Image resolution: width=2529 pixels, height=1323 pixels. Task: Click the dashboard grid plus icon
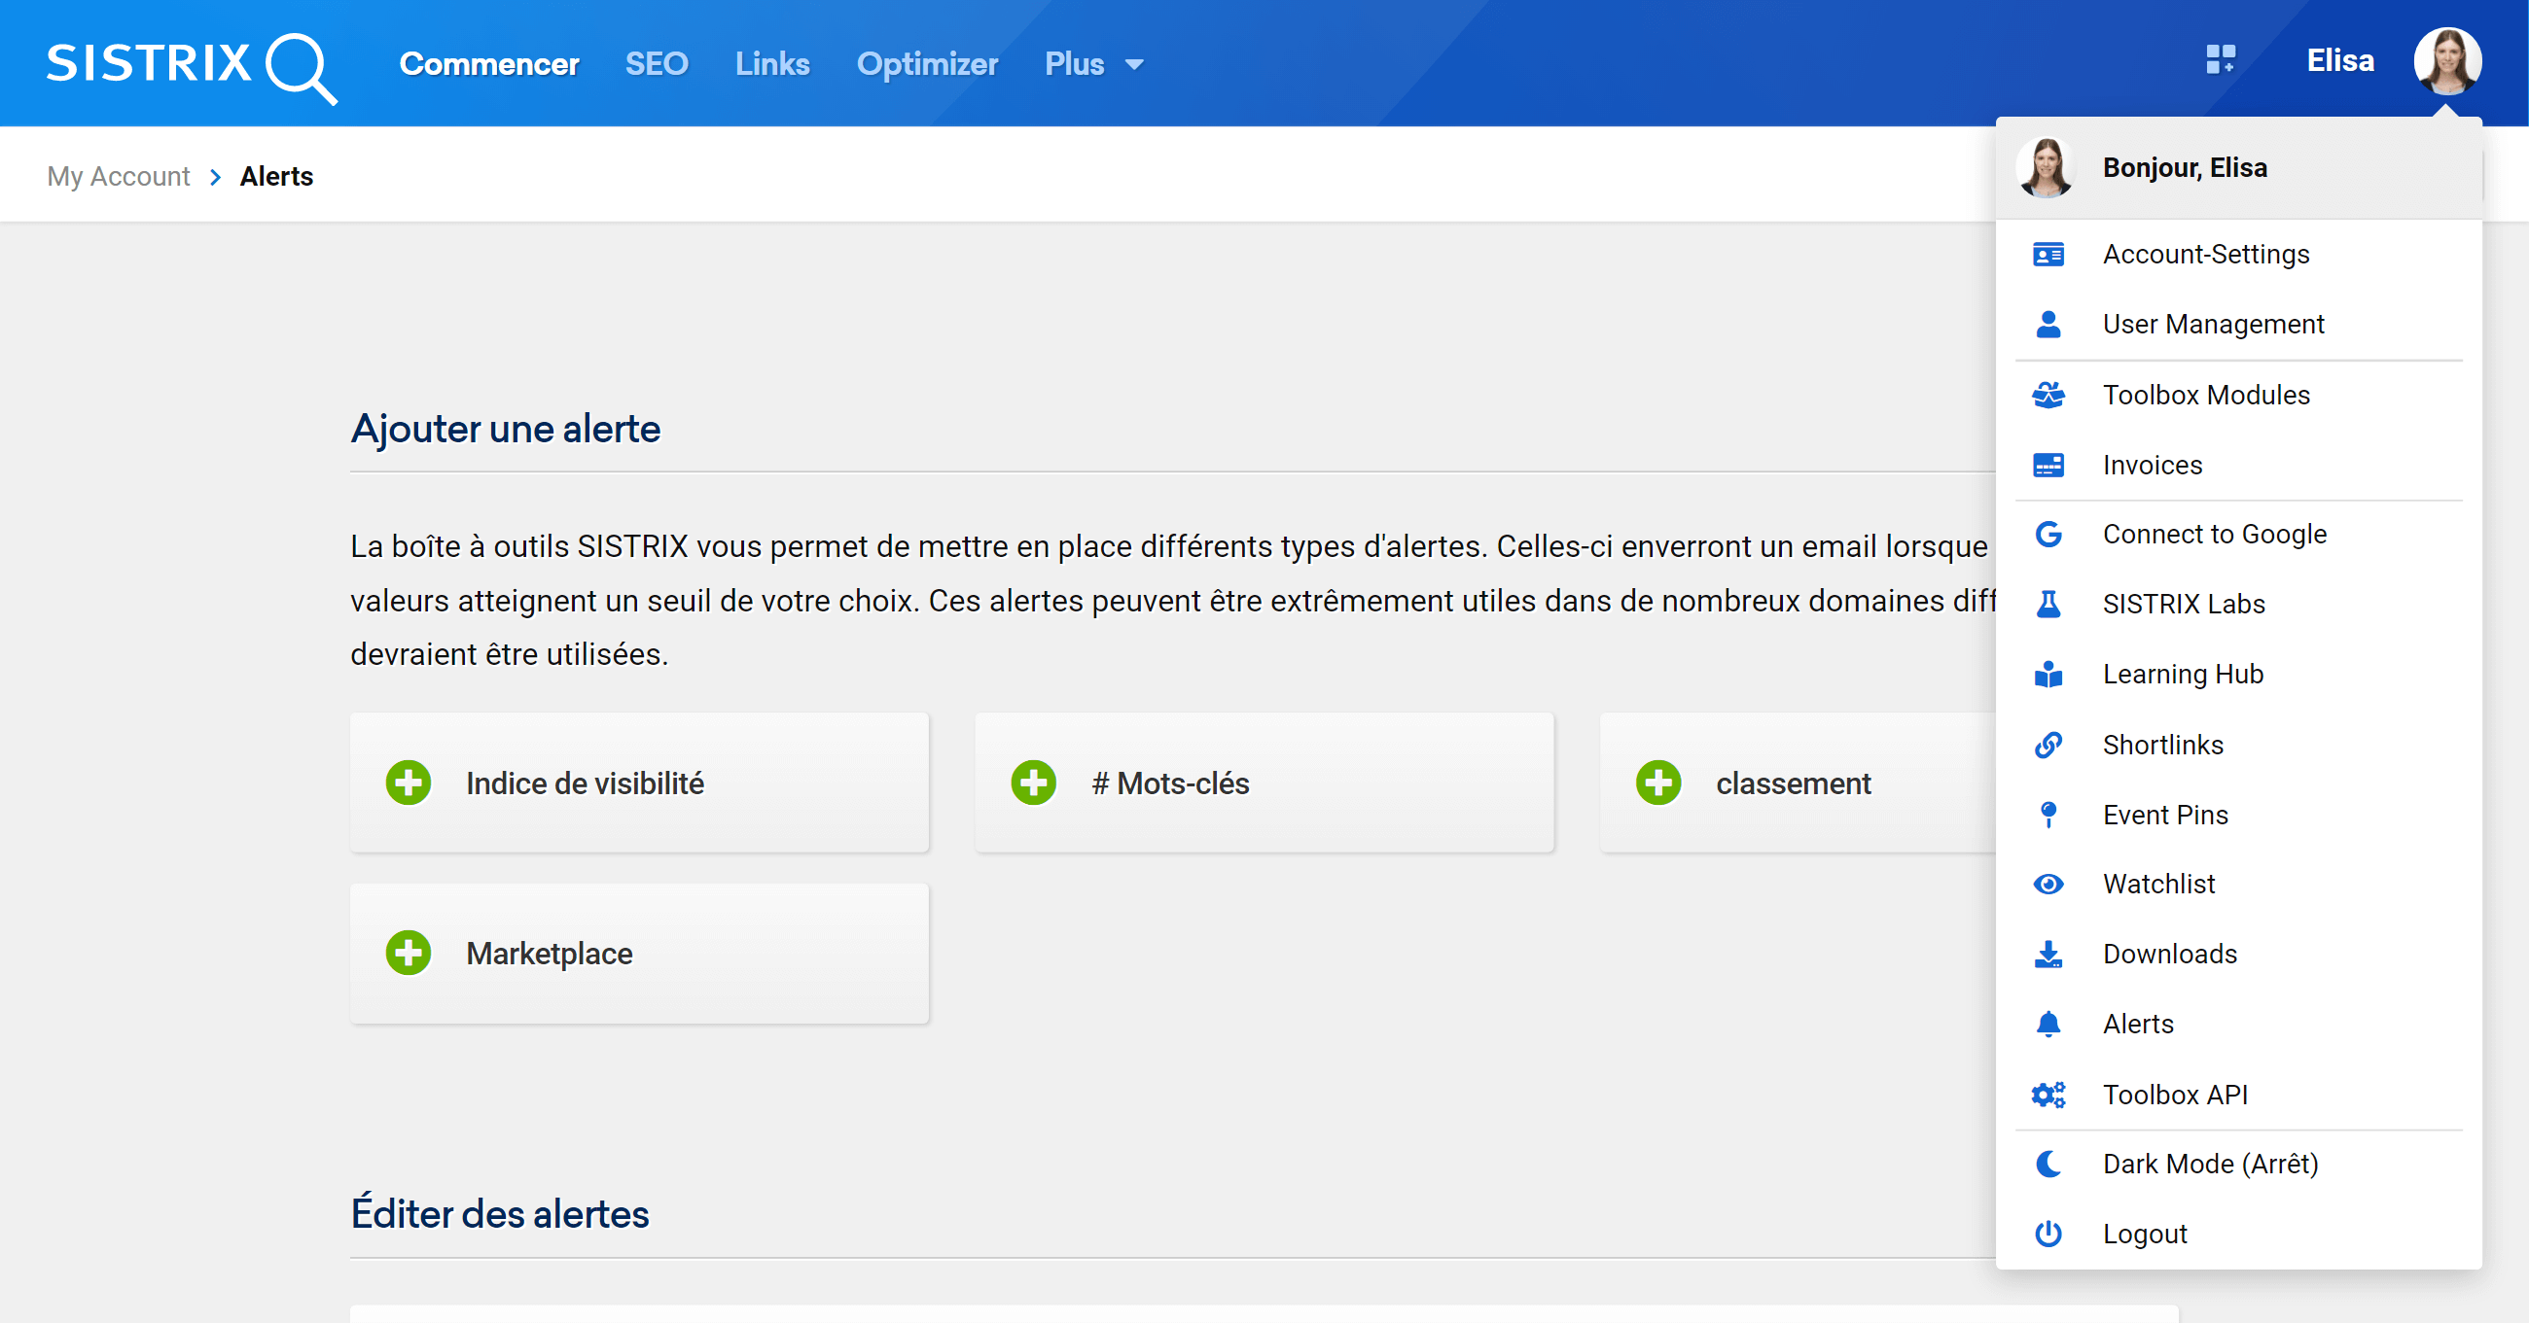point(2221,60)
